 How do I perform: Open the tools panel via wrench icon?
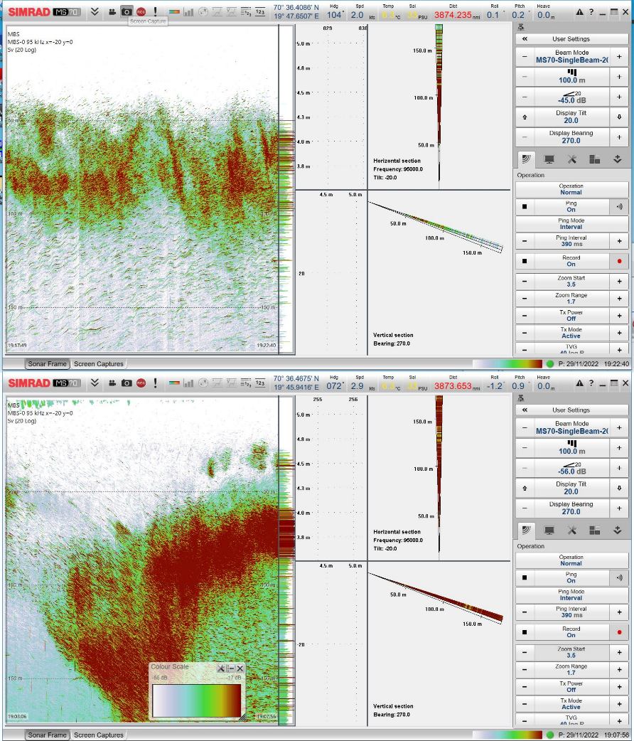point(571,159)
